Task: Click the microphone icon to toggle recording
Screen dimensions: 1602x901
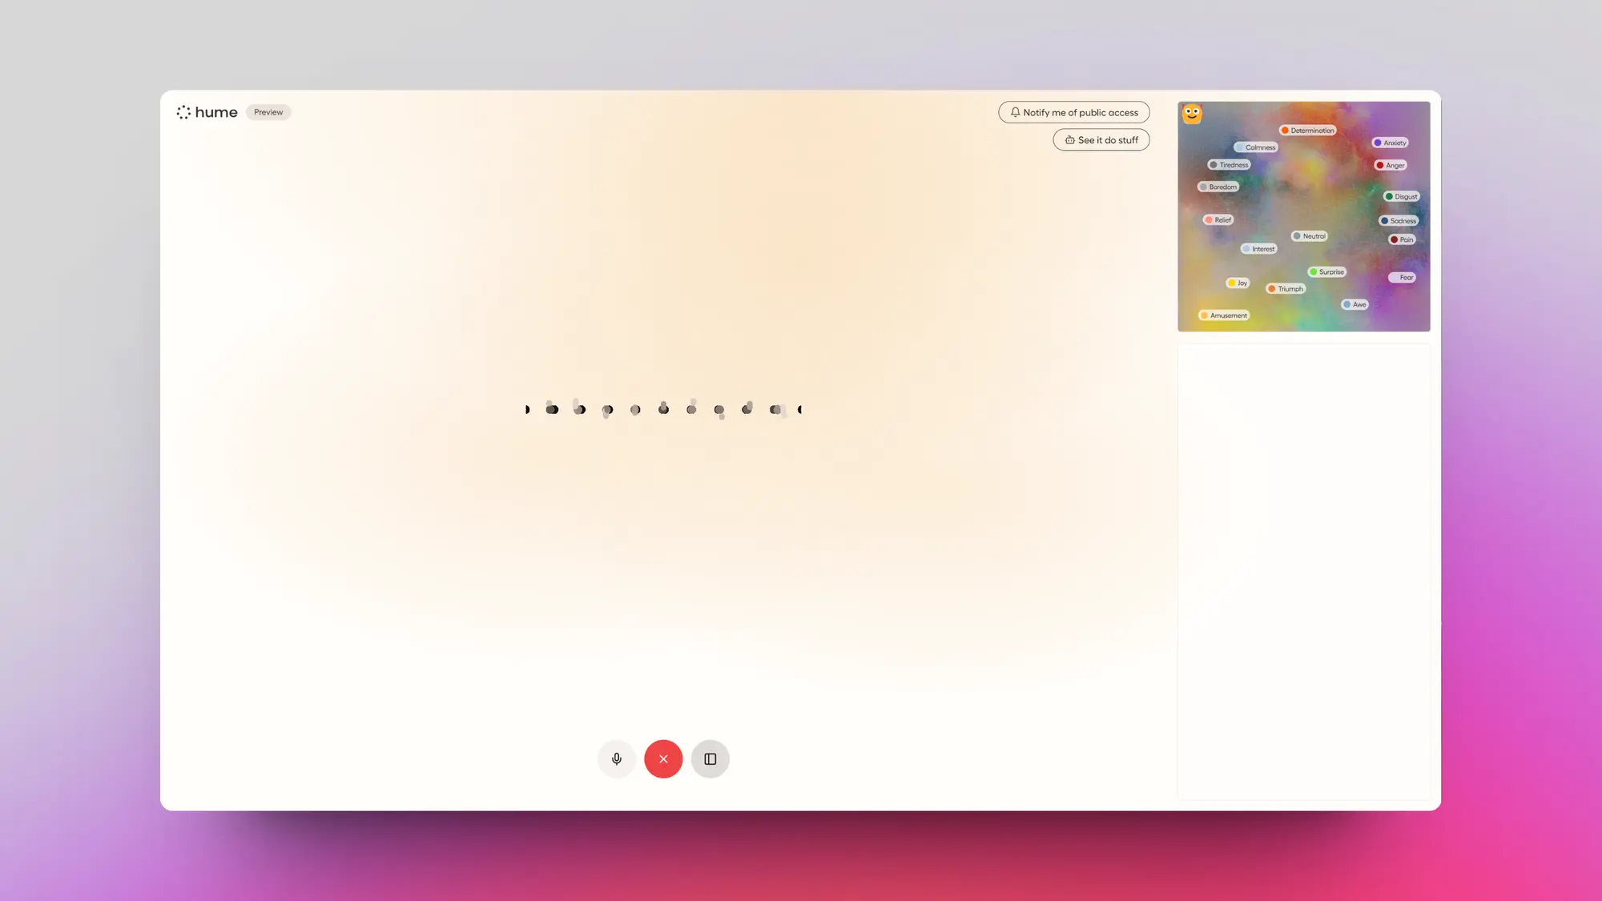Action: (x=616, y=758)
